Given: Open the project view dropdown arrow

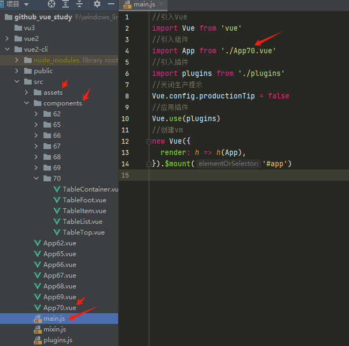Looking at the screenshot, I should (x=26, y=4).
